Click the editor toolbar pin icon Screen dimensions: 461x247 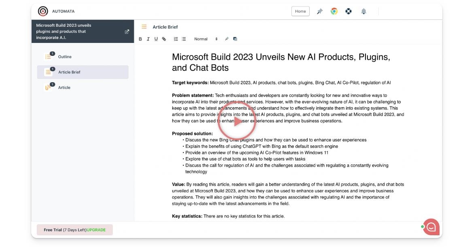pyautogui.click(x=227, y=39)
